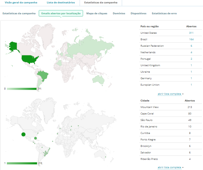
Task: Click the large Mountain View bubble
Action: pyautogui.click(x=23, y=134)
